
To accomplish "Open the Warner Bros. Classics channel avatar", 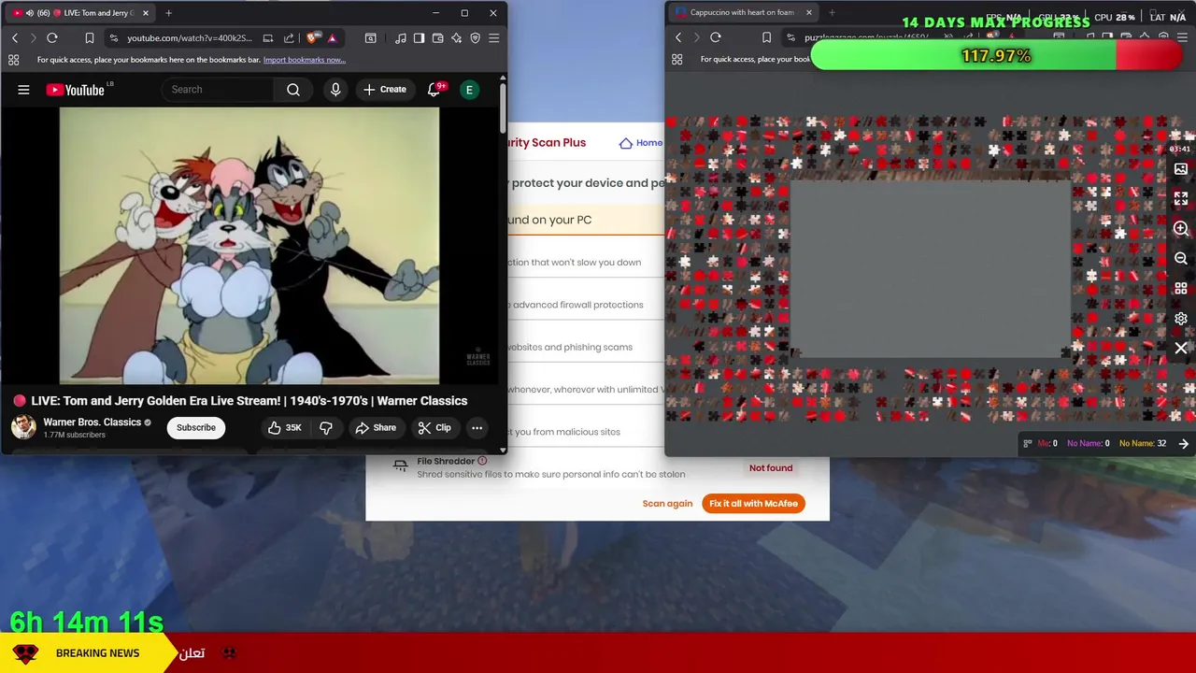I will pyautogui.click(x=23, y=427).
